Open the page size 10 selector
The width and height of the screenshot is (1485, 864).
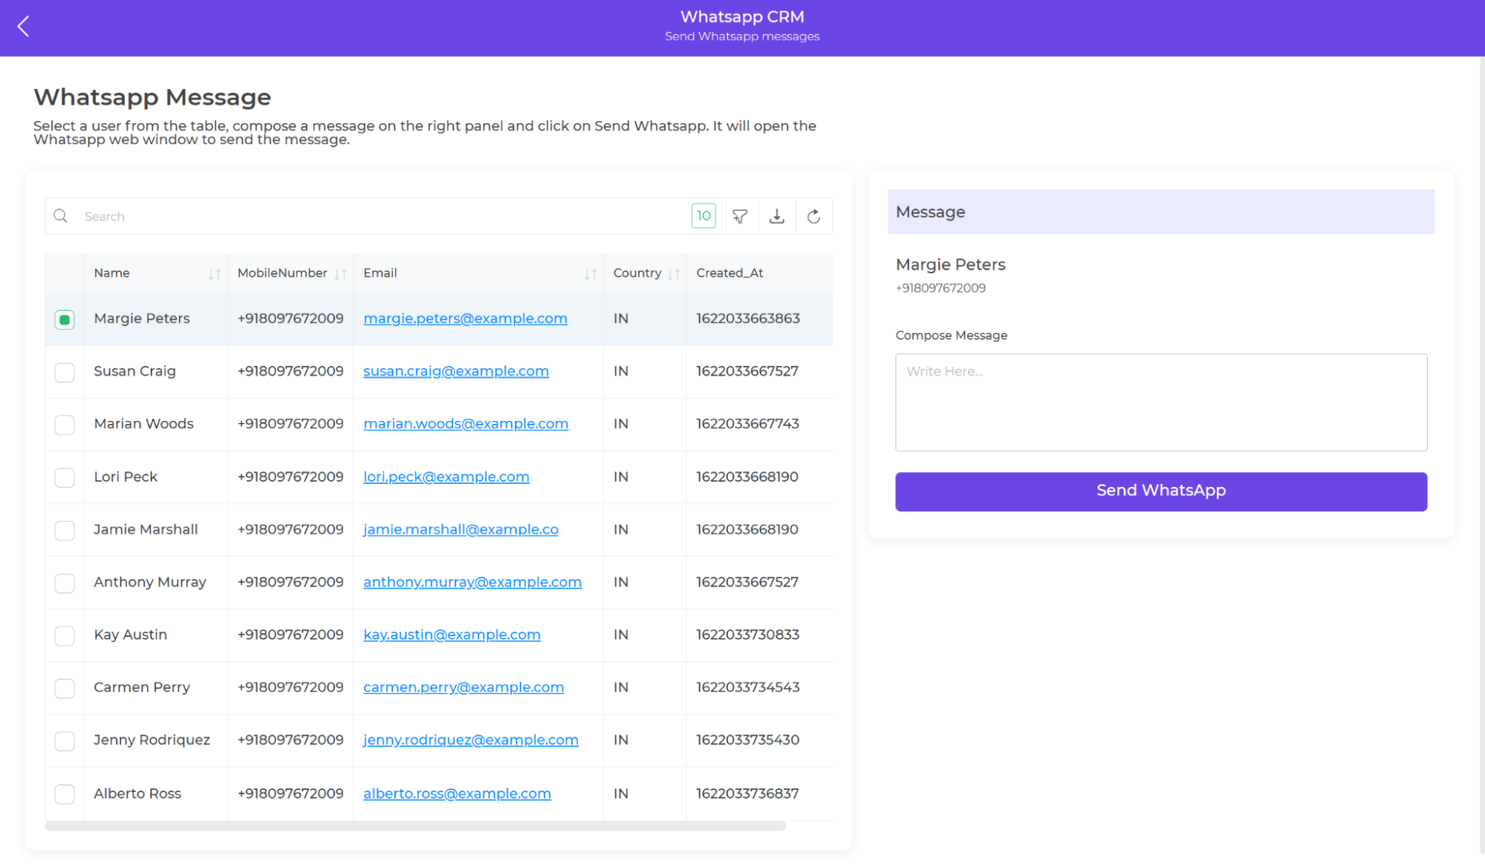703,216
